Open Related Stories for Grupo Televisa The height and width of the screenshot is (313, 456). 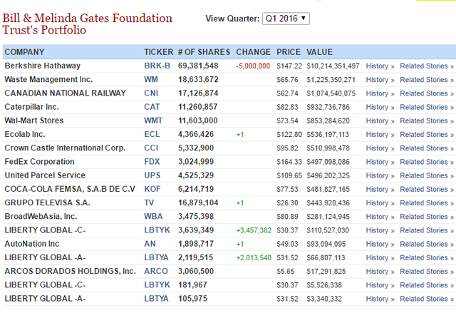click(x=427, y=202)
